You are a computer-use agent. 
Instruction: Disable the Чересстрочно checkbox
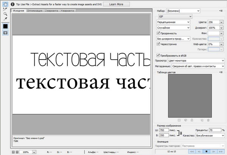point(158,44)
